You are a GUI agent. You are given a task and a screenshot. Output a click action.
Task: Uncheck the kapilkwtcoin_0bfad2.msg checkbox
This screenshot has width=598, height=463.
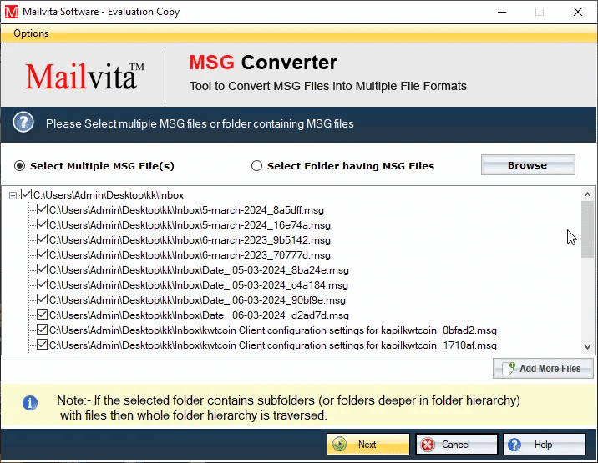[x=42, y=330]
